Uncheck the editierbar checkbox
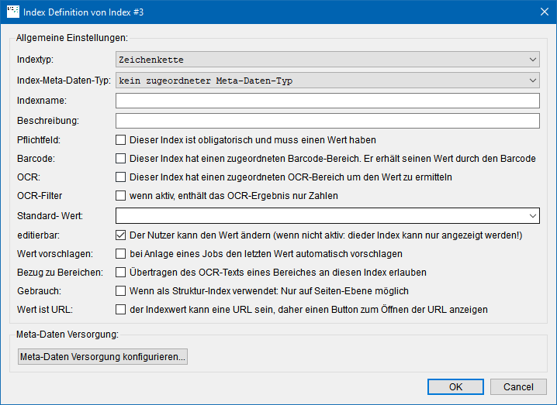 point(121,235)
